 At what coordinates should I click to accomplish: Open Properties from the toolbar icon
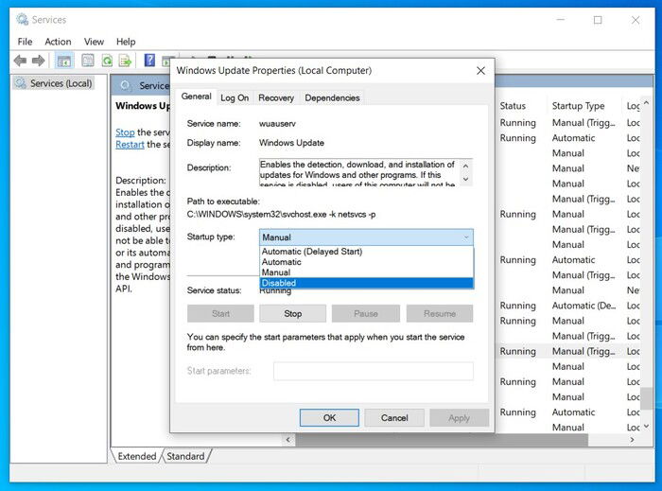click(x=88, y=61)
